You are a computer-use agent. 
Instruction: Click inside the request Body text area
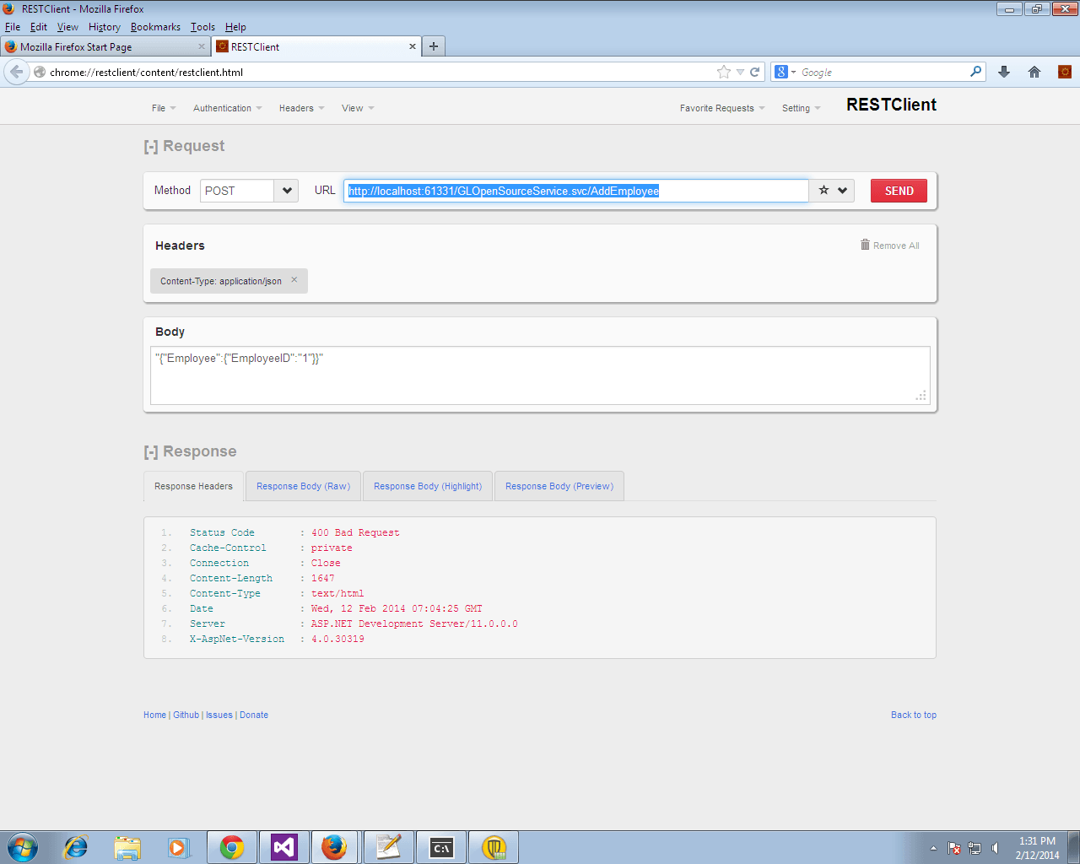click(x=540, y=380)
